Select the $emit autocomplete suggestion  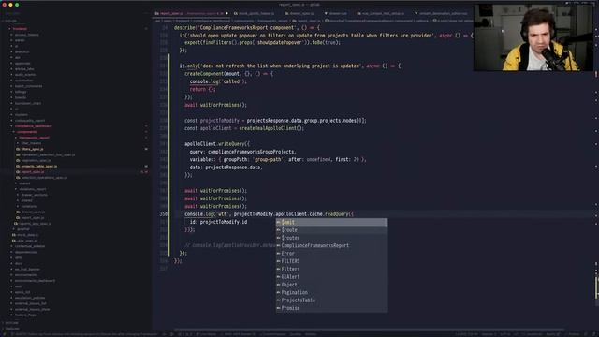coord(331,223)
